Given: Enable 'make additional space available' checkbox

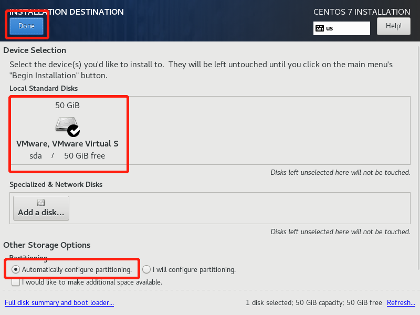Looking at the screenshot, I should pyautogui.click(x=16, y=282).
